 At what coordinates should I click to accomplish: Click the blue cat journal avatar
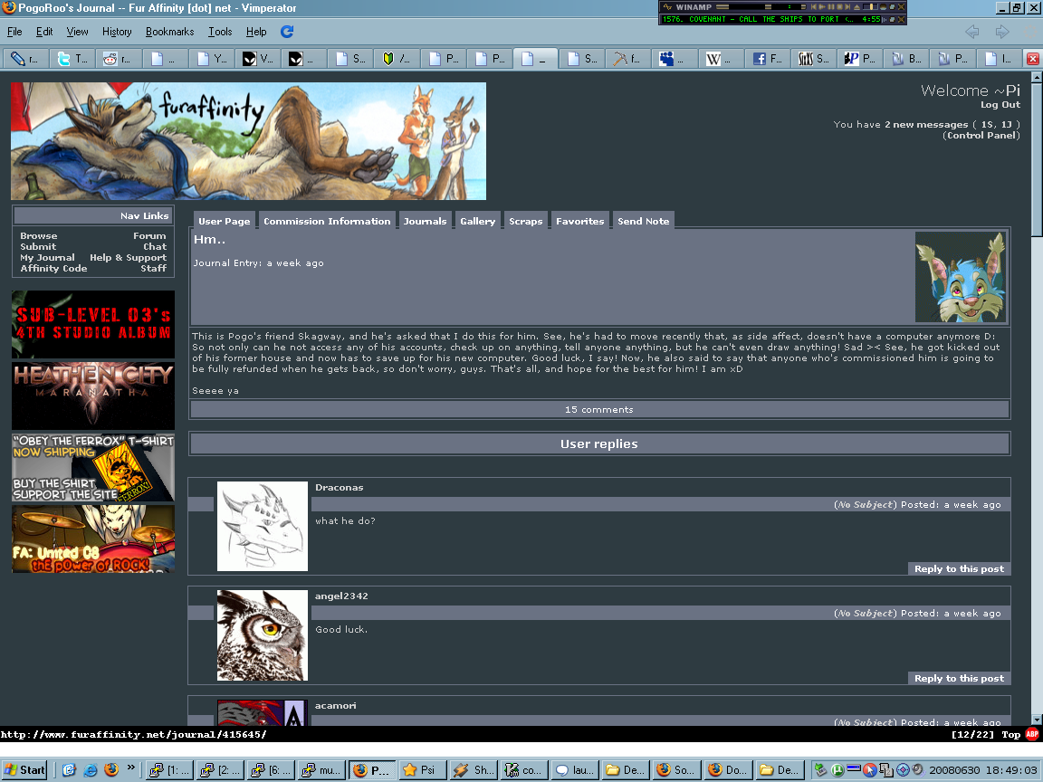pyautogui.click(x=961, y=277)
